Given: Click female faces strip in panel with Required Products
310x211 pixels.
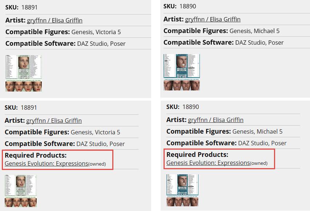Looking at the screenshot, I should click(x=21, y=202).
